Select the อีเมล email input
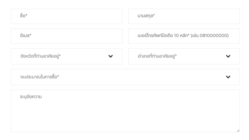This screenshot has width=249, height=140. click(66, 36)
